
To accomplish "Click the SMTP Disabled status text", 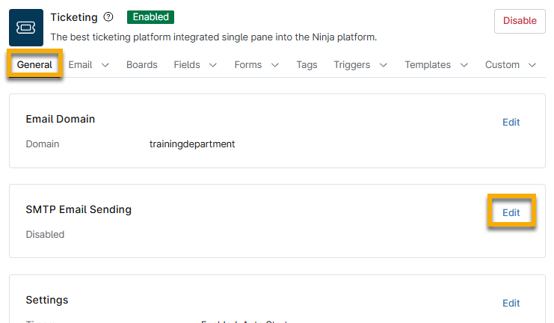I will [45, 234].
